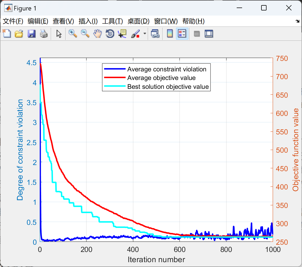Click the Degree of constraint violation label

tap(20, 150)
